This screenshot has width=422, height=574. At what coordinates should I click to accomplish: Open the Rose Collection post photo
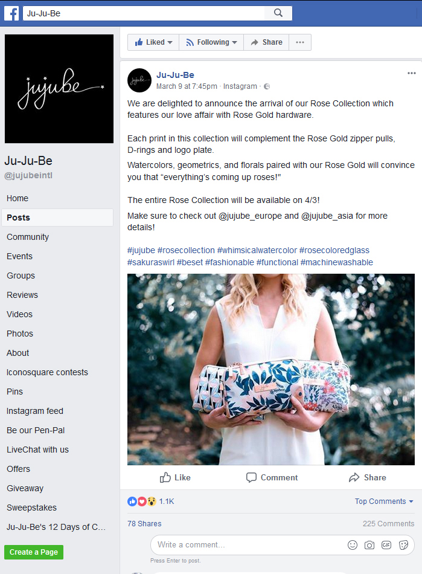271,369
